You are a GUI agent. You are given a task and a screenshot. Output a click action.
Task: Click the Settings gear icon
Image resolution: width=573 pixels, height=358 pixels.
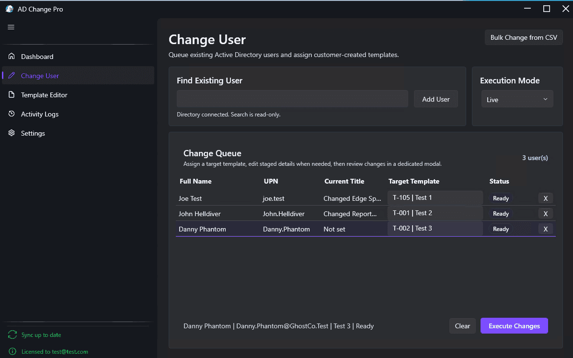pos(11,133)
